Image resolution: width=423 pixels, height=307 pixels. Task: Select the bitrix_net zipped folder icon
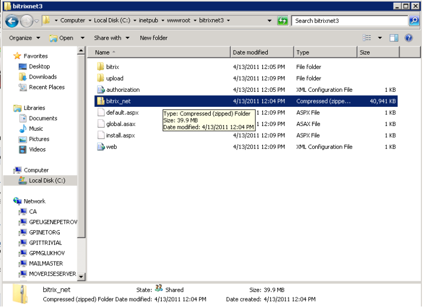pyautogui.click(x=101, y=101)
